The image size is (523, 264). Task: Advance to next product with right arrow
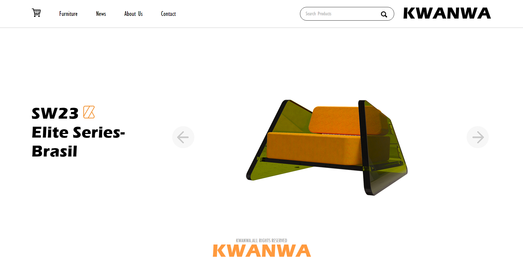coord(478,137)
